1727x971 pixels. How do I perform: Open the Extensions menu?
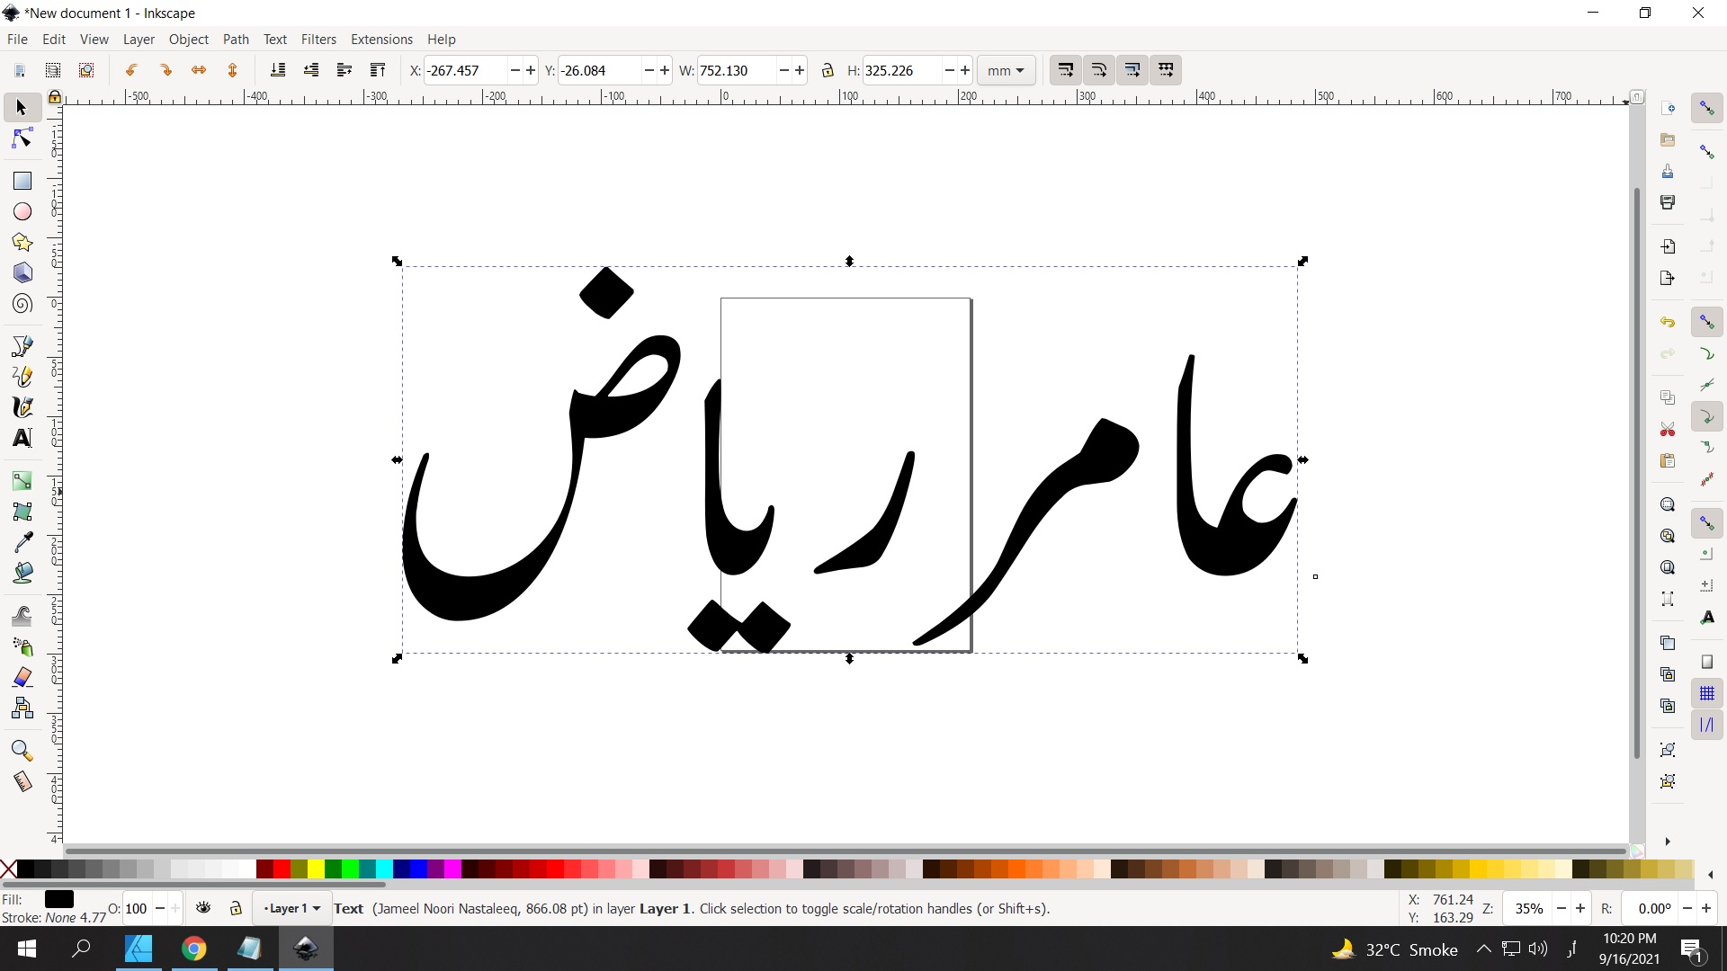pos(381,39)
